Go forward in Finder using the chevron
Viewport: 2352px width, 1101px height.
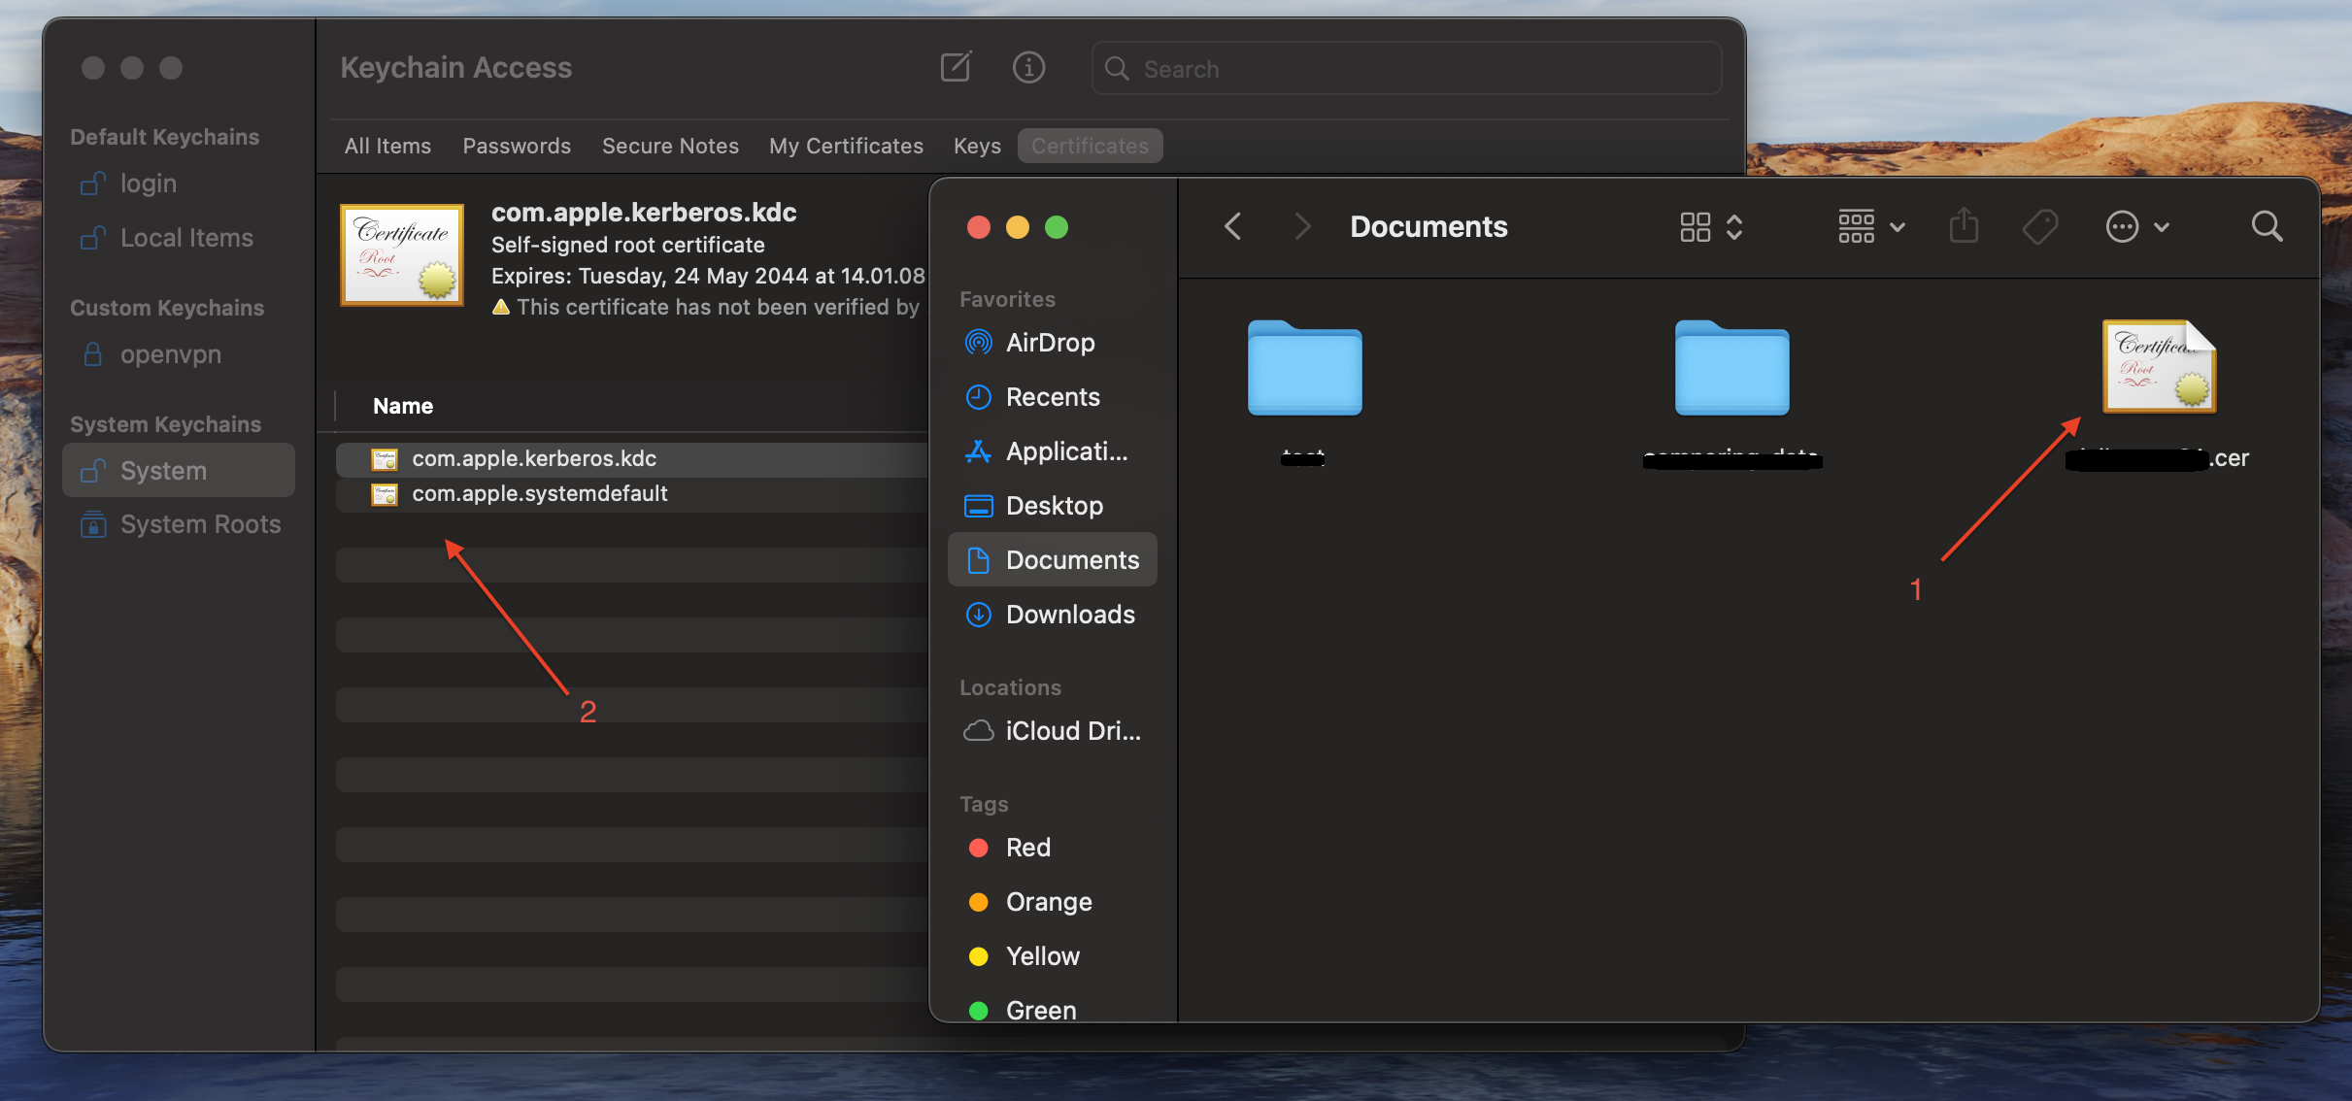1302,226
